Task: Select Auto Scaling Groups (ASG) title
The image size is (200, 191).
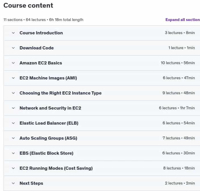Action: pyautogui.click(x=48, y=138)
